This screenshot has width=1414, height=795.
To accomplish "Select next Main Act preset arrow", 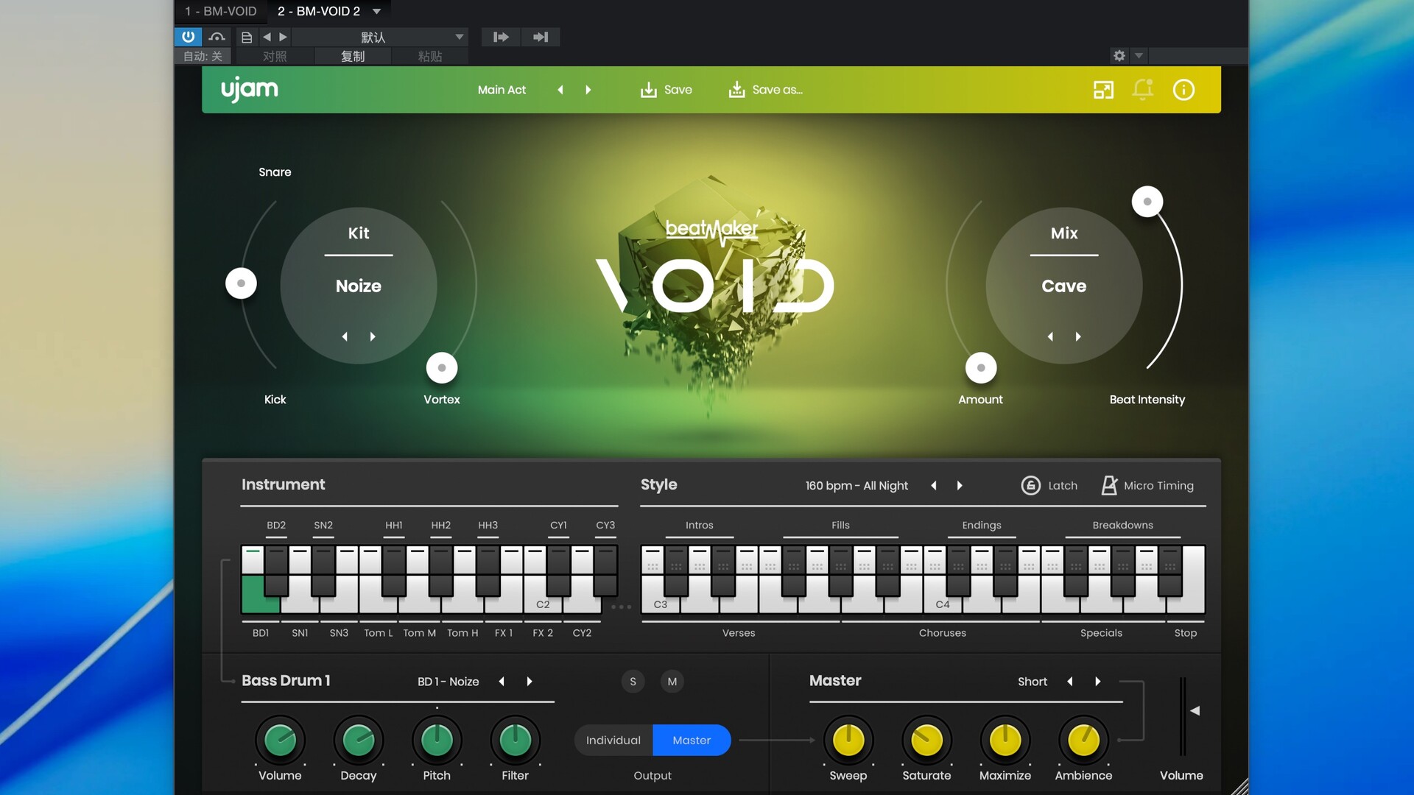I will tap(588, 90).
